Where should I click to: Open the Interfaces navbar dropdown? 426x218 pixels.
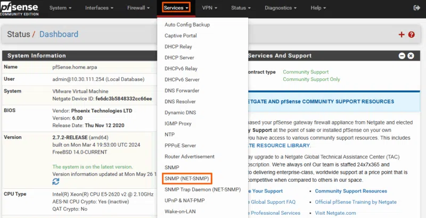click(x=101, y=8)
